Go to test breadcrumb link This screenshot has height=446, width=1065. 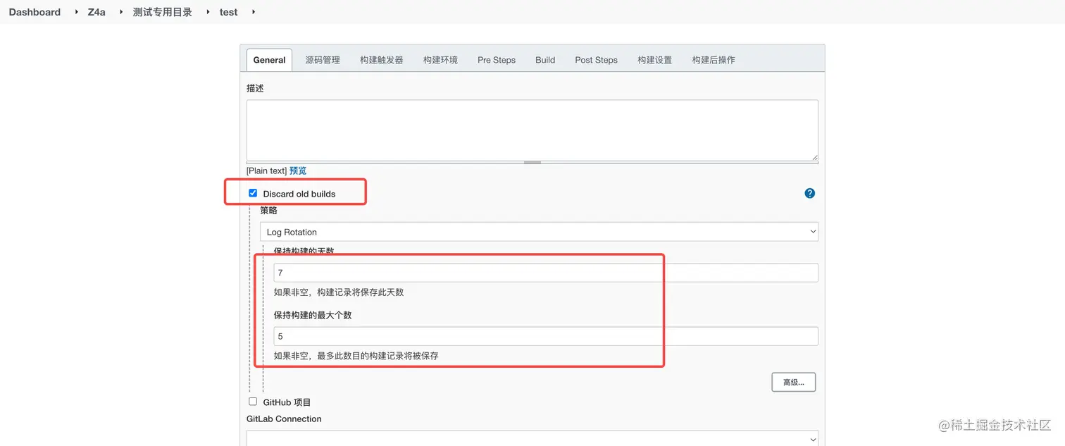tap(228, 12)
